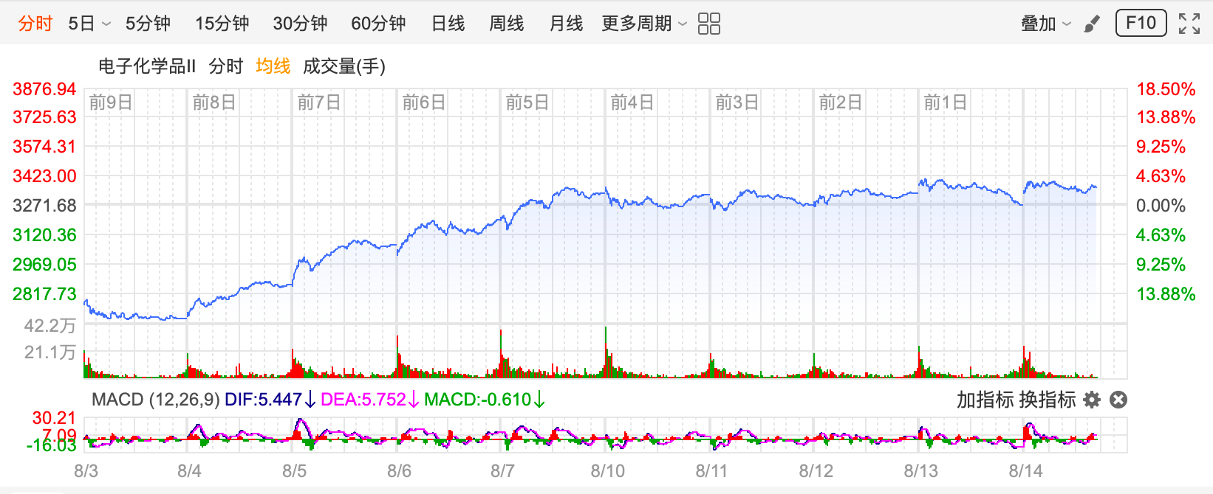
Task: Switch to 月线 monthly chart
Action: 566,24
